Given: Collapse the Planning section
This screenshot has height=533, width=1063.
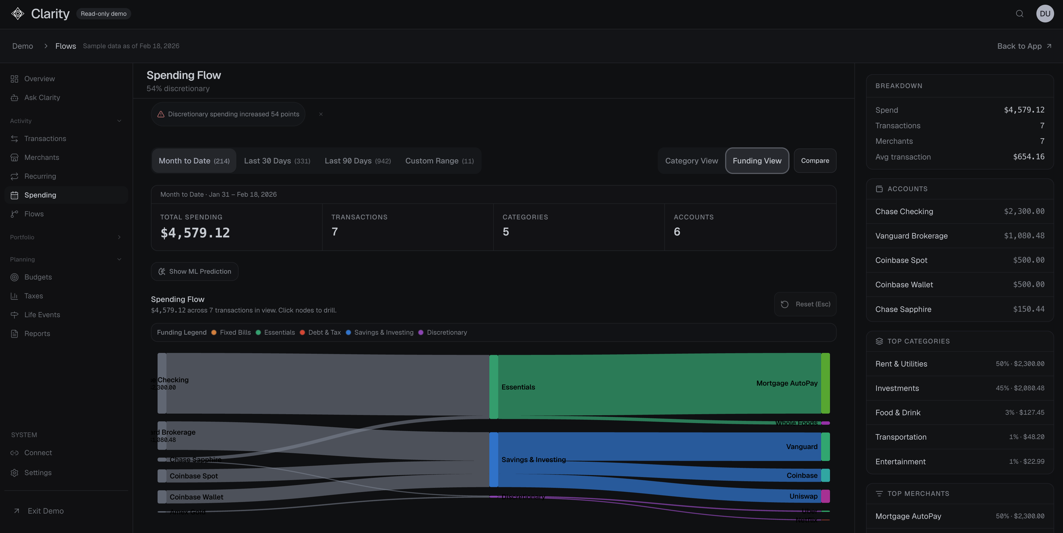Looking at the screenshot, I should [x=119, y=259].
